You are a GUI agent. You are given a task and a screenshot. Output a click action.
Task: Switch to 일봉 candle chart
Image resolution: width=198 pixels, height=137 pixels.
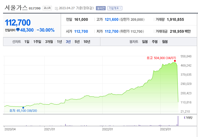coord(145,42)
